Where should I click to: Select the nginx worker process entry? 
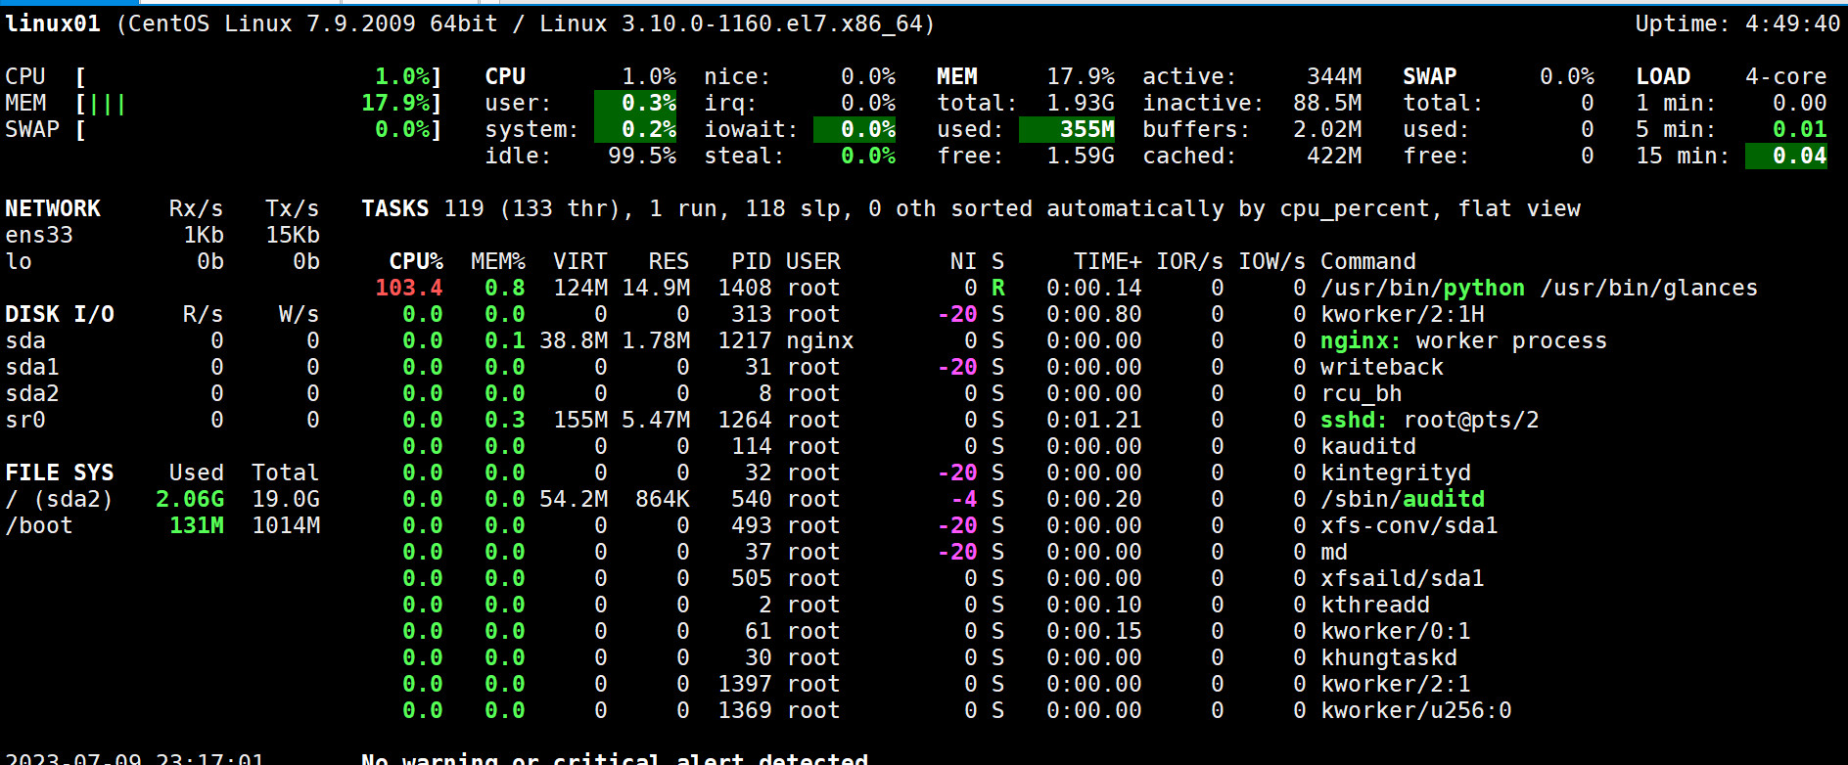click(x=1462, y=340)
